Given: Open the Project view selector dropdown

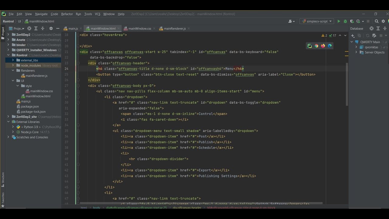Looking at the screenshot, I should 16,28.
